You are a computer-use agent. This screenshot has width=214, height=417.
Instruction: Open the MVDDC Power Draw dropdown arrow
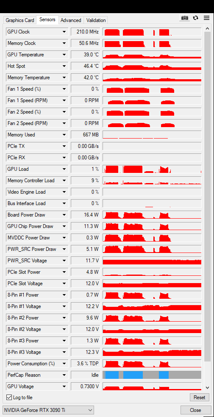coord(64,238)
